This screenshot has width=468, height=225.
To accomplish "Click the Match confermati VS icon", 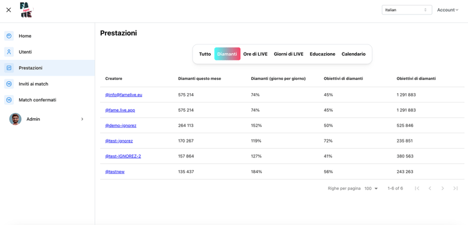I will click(9, 100).
